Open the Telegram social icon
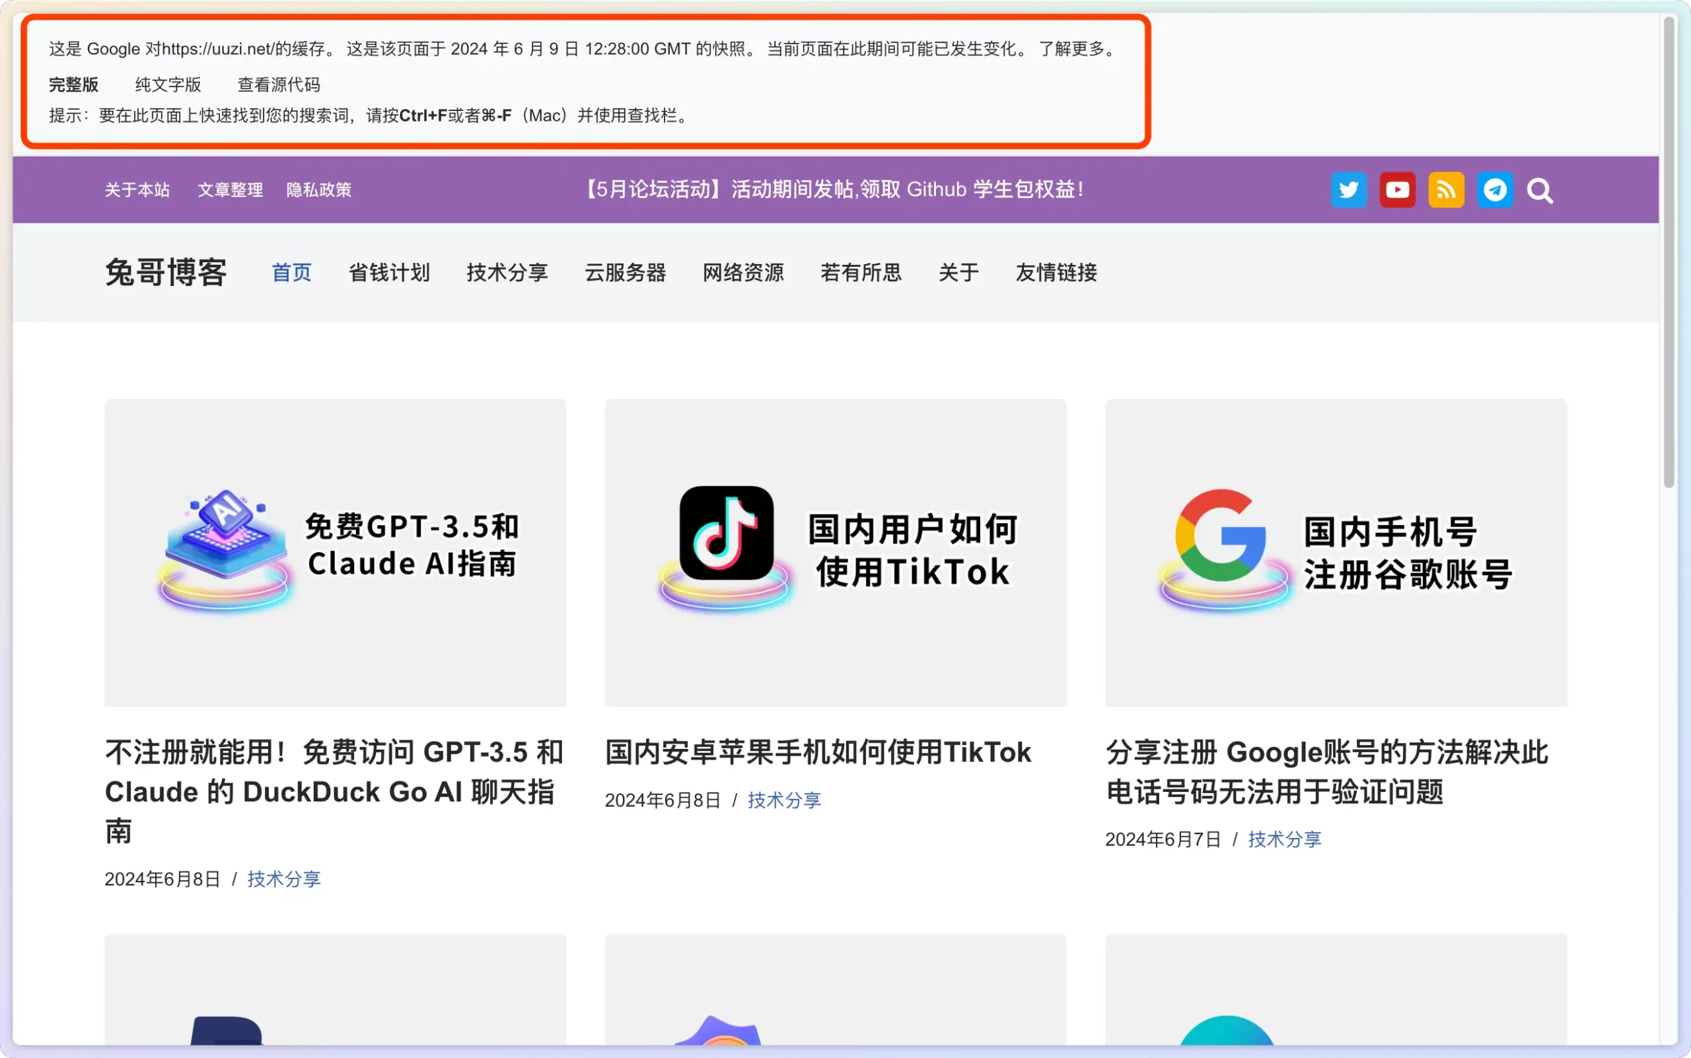Viewport: 1691px width, 1058px height. click(x=1495, y=190)
